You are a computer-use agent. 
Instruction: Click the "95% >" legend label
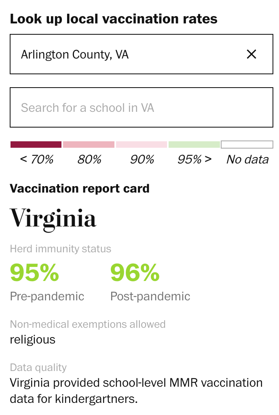pos(194,159)
